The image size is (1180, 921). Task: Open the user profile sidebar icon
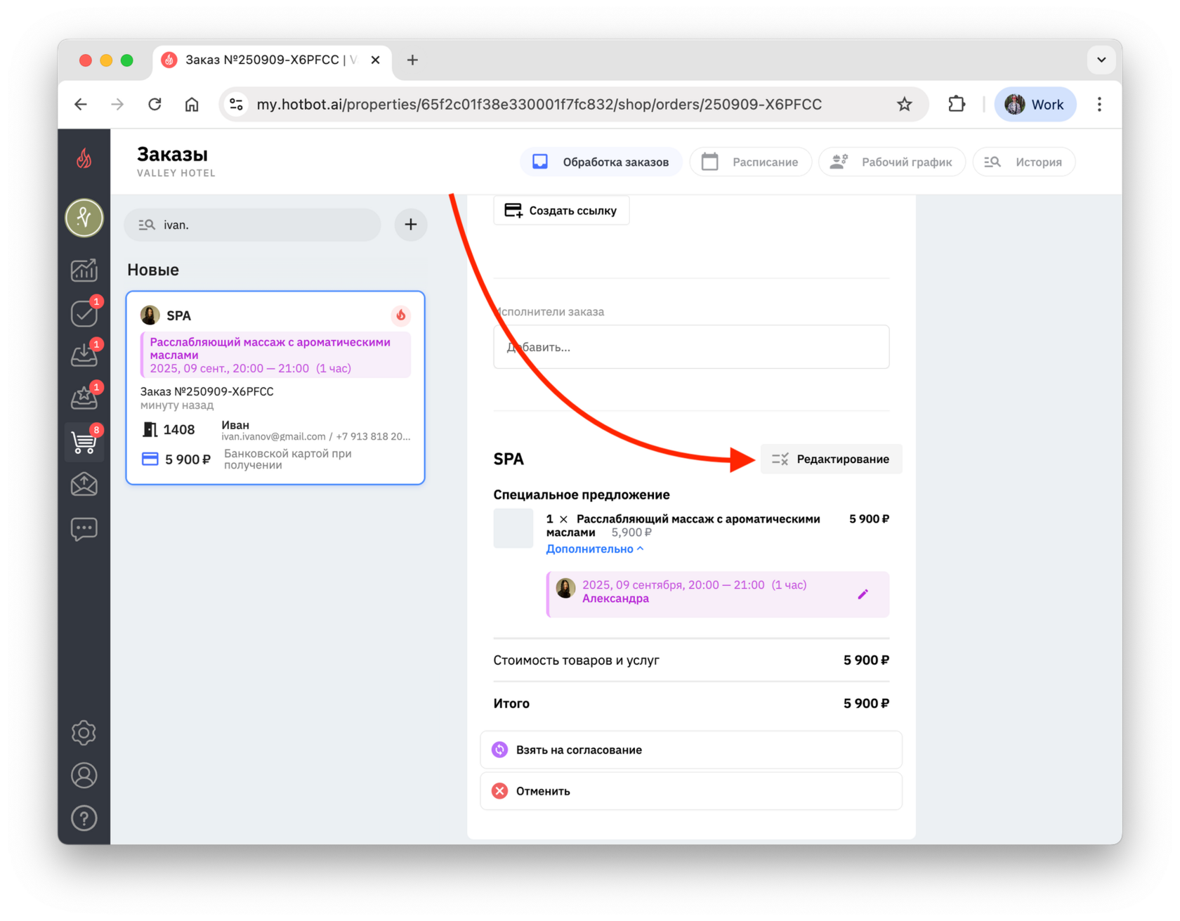point(84,776)
